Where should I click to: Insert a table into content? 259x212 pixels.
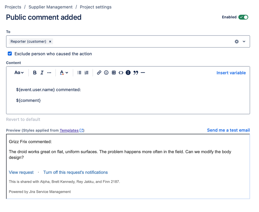pyautogui.click(x=114, y=73)
